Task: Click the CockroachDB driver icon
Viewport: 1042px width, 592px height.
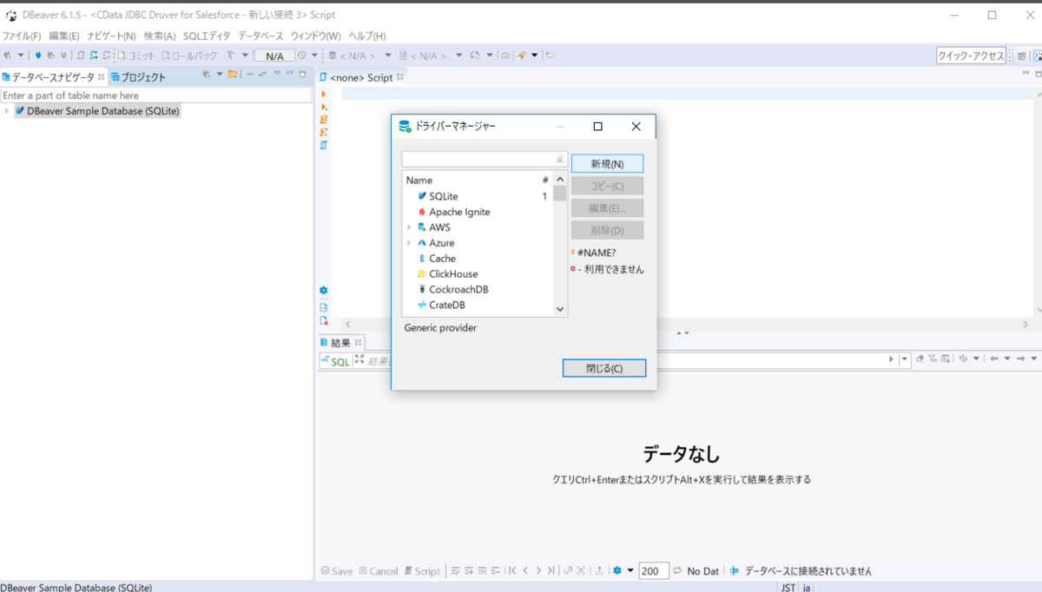Action: (x=422, y=289)
